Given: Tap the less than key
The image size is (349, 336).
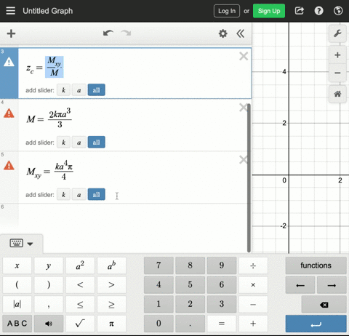Looking at the screenshot, I should (x=80, y=285).
